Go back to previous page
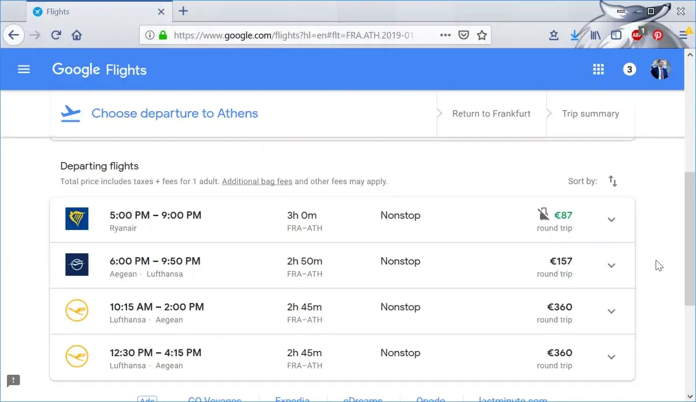 13,35
